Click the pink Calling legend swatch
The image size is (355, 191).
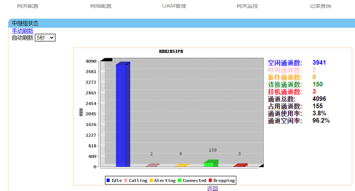(x=126, y=180)
